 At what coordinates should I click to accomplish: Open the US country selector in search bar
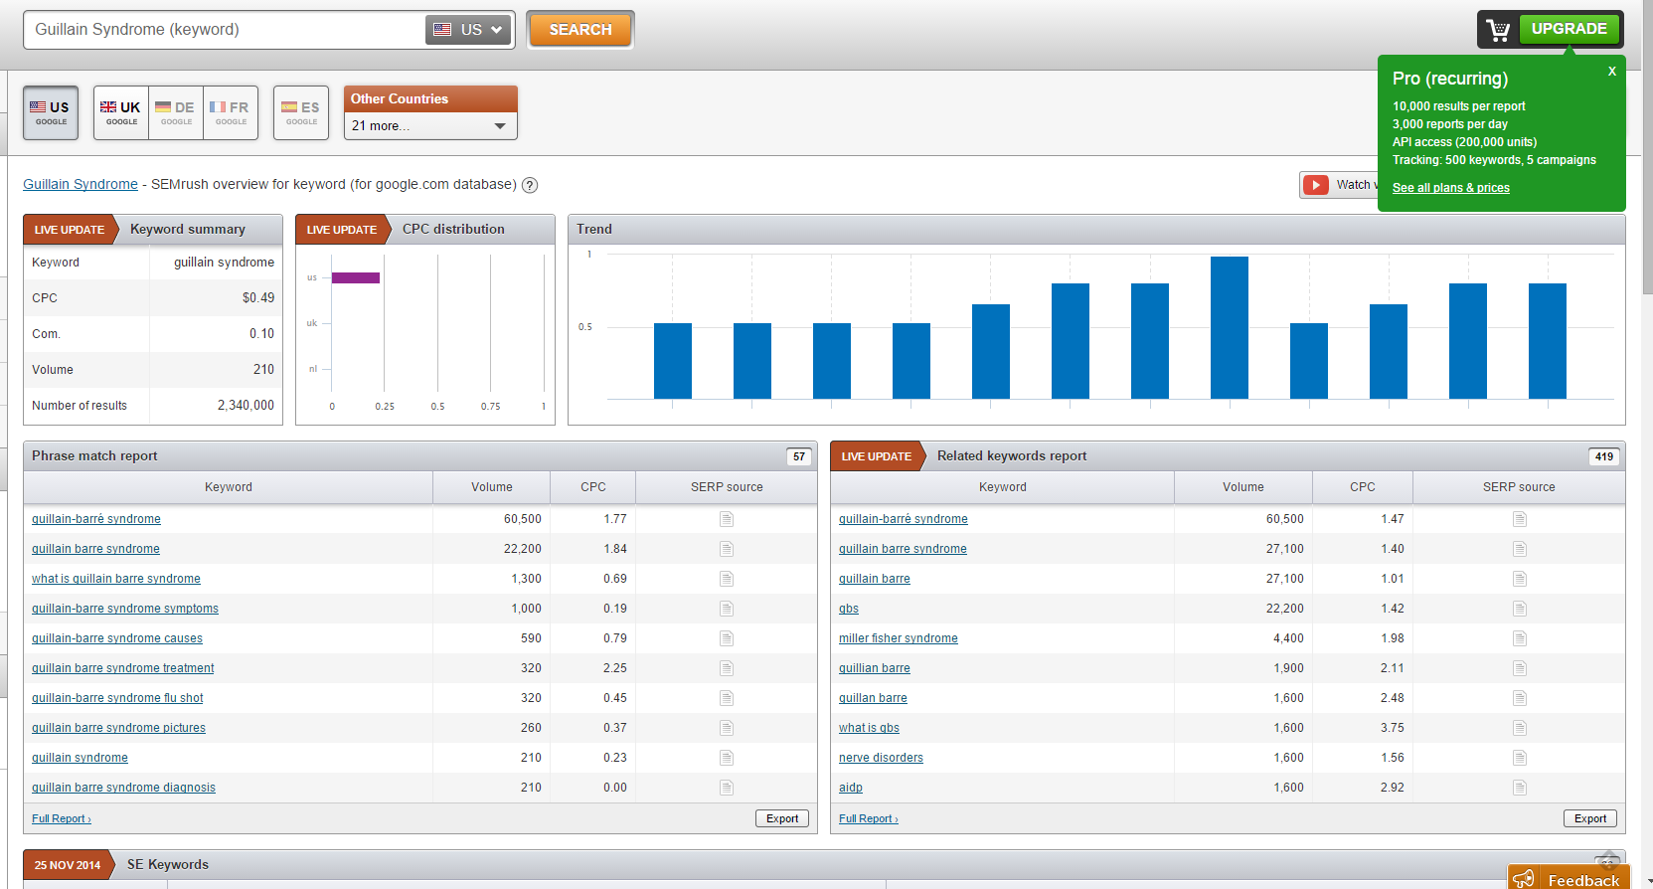coord(469,30)
